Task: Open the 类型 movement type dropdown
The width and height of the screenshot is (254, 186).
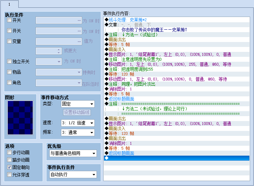Action: tap(78, 104)
